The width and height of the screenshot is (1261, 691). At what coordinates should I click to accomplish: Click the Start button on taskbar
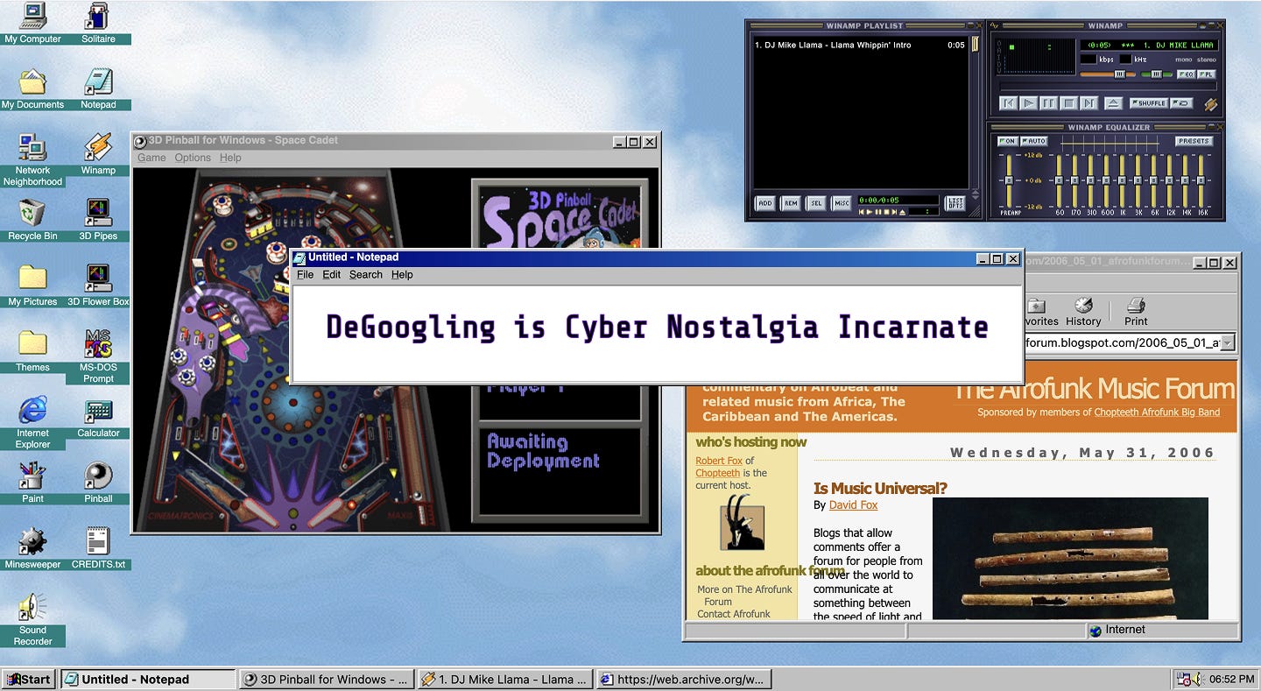coord(29,679)
